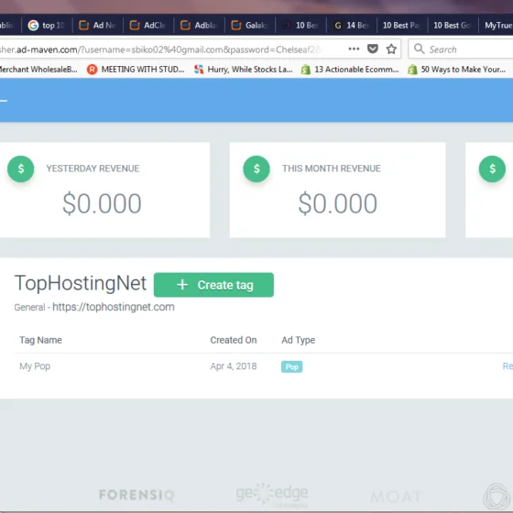The height and width of the screenshot is (513, 513).
Task: Open the page actions three-dot menu
Action: click(354, 49)
